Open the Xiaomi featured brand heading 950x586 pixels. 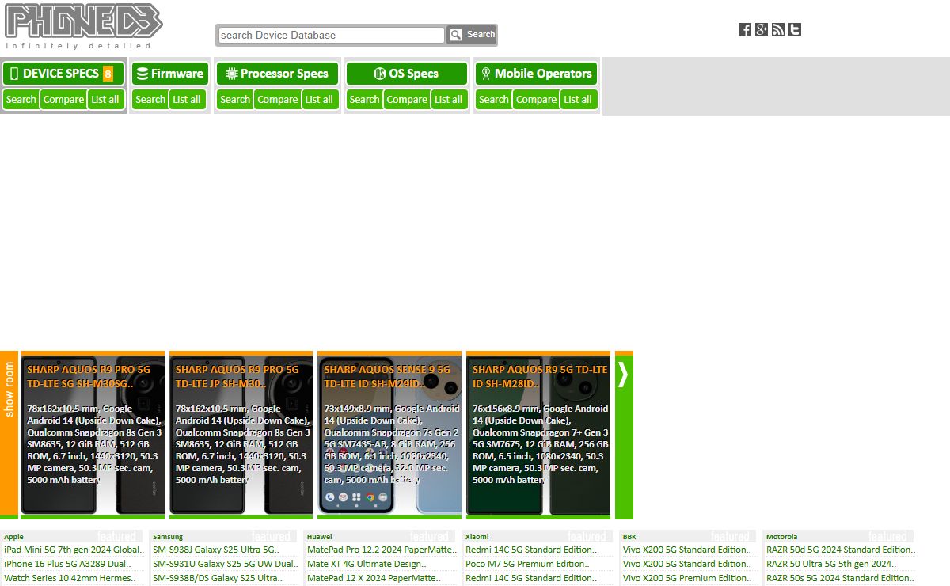(477, 537)
